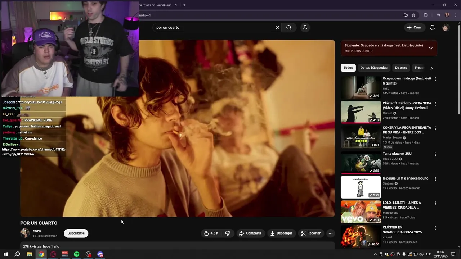The image size is (461, 259).
Task: Open options for COKER entrevista video
Action: click(x=435, y=128)
